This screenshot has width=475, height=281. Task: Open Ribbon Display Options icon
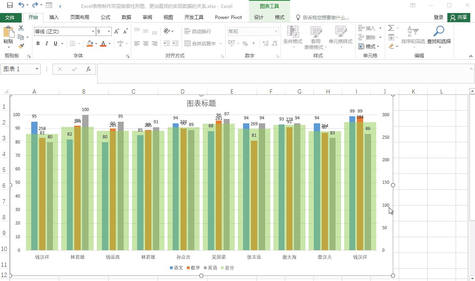[413, 6]
